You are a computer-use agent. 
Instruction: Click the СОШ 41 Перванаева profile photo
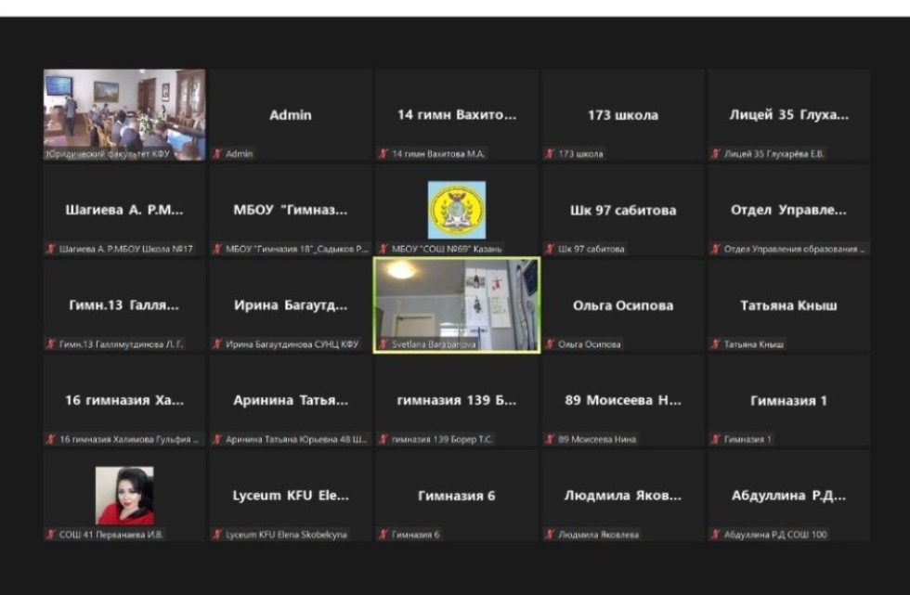pos(124,495)
